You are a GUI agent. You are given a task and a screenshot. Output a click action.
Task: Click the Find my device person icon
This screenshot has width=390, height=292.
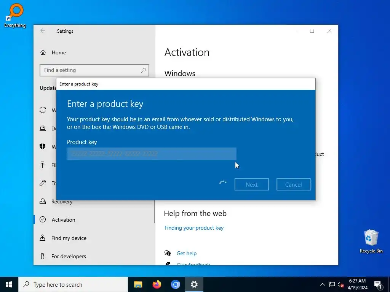click(x=43, y=238)
